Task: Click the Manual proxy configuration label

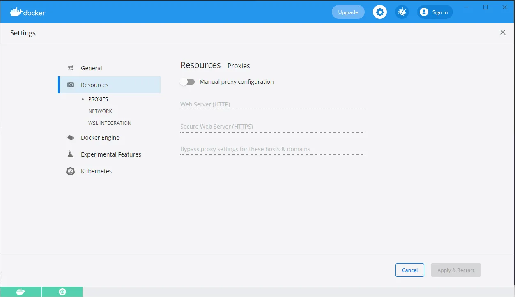Action: [x=237, y=82]
